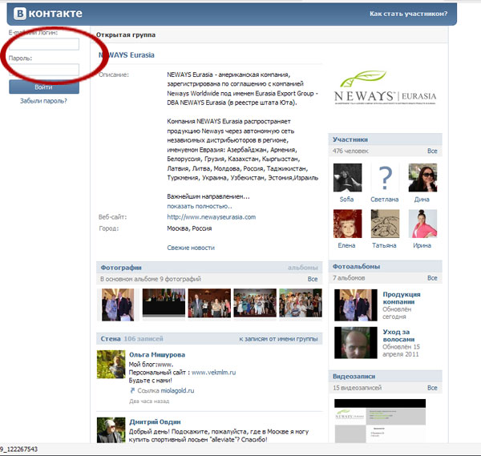481x456 pixels.
Task: Open the newayseurasia.com website link
Action: tap(212, 217)
